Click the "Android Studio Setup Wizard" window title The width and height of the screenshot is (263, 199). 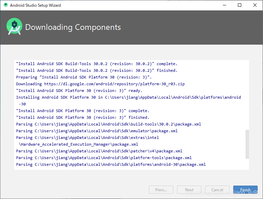click(x=35, y=5)
